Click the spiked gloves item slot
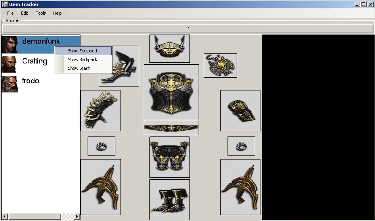Image resolution: width=375 pixels, height=221 pixels. (x=101, y=111)
